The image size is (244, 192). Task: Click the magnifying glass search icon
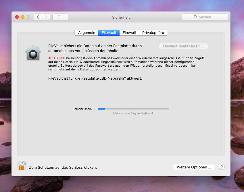point(196,17)
